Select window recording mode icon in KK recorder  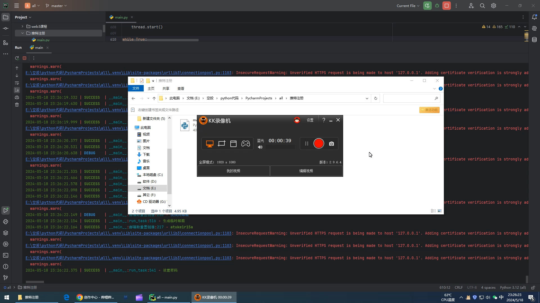point(233,144)
